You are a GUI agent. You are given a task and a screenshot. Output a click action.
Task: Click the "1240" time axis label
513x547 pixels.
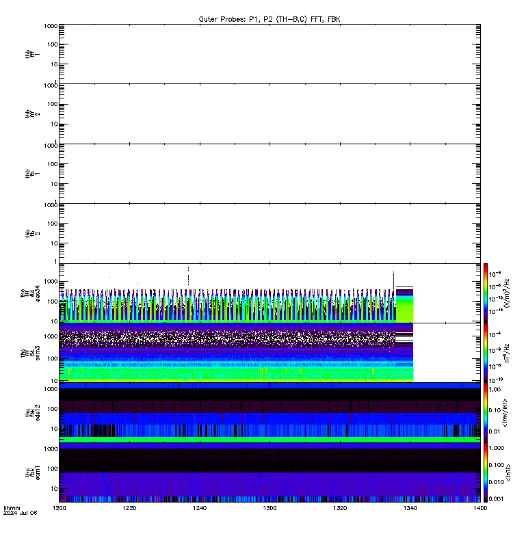(x=200, y=508)
